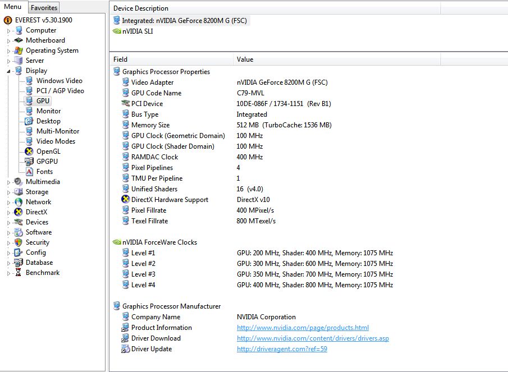Switch to the Menu tab

(13, 7)
